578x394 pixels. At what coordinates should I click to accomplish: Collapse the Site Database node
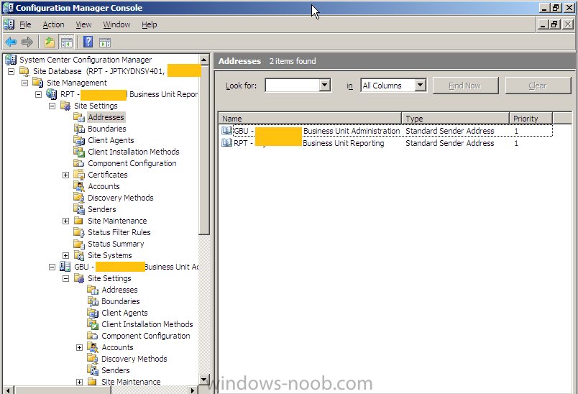coord(11,71)
